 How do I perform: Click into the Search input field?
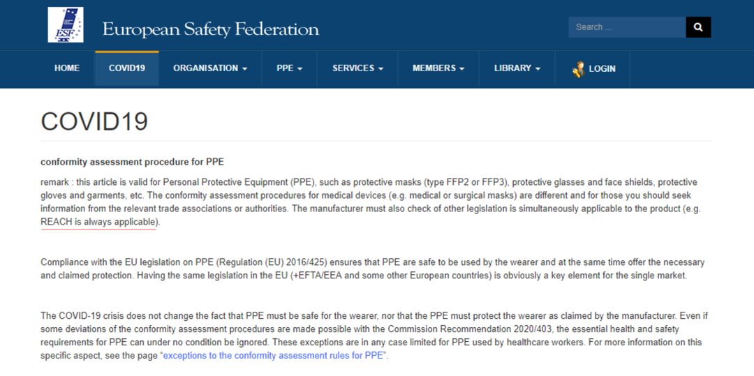point(627,27)
